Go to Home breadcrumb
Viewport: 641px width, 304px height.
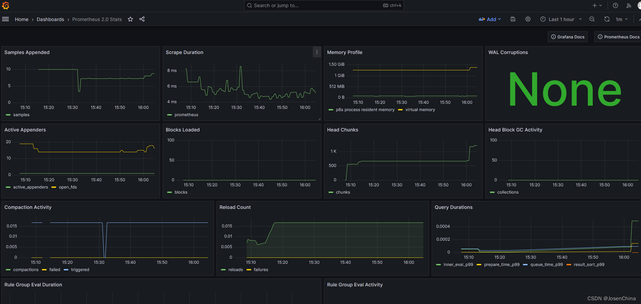click(x=21, y=19)
